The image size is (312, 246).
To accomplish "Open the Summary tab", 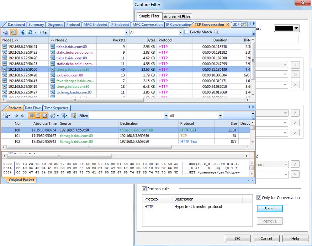I will pyautogui.click(x=36, y=25).
